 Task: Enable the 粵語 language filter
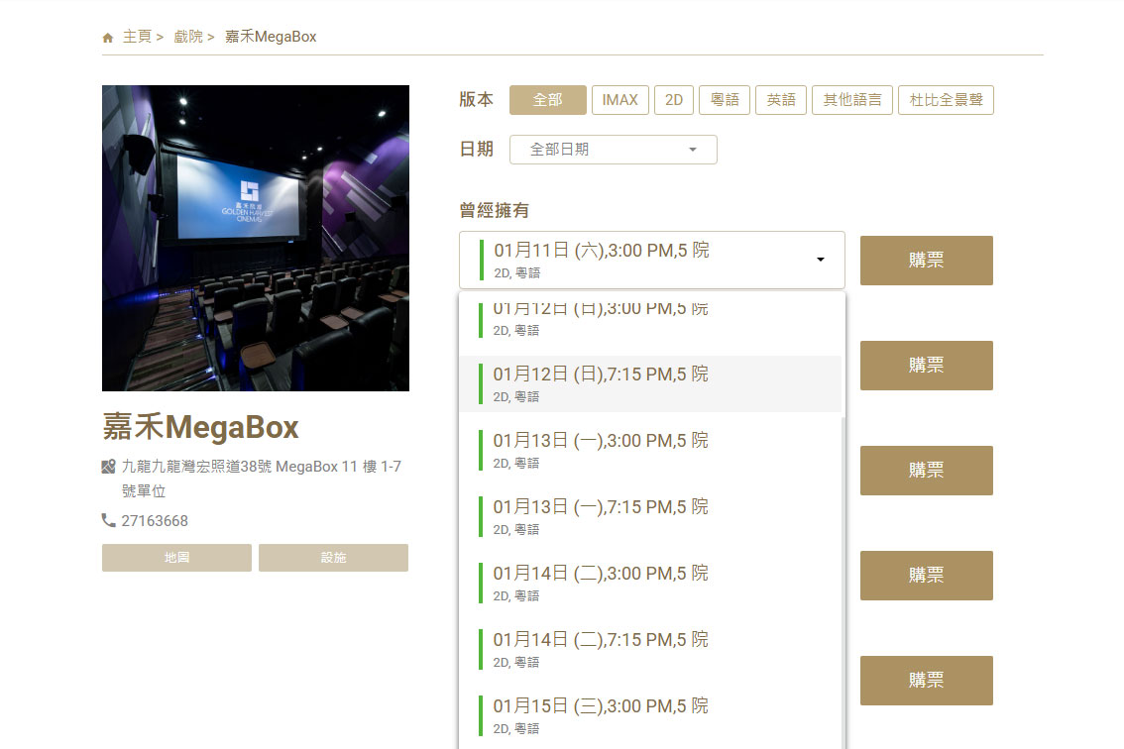724,100
